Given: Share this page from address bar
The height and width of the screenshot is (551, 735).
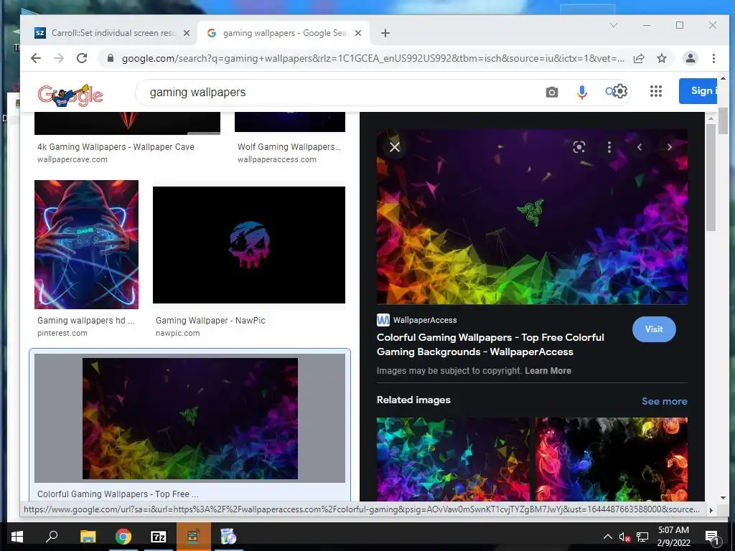Looking at the screenshot, I should click(x=638, y=58).
